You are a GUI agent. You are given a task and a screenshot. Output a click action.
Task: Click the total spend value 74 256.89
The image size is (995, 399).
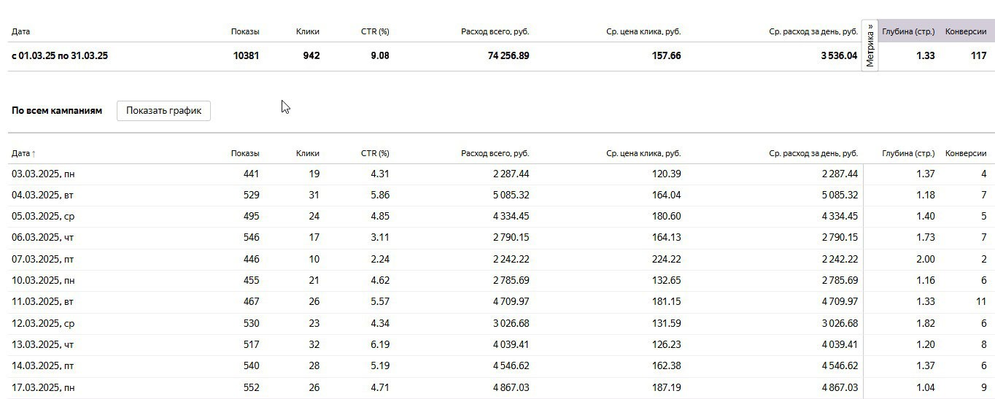click(508, 55)
